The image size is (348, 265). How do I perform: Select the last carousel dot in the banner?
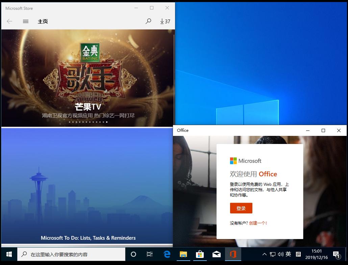[x=107, y=122]
